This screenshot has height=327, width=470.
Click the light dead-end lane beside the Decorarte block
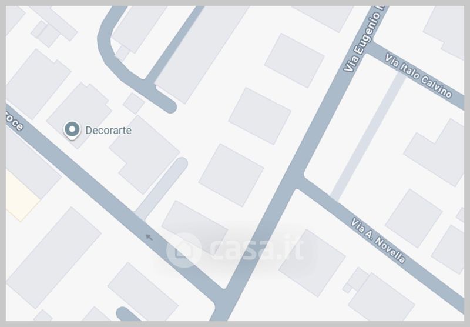point(162,188)
